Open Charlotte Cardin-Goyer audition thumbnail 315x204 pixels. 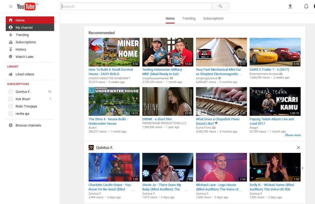pyautogui.click(x=114, y=167)
